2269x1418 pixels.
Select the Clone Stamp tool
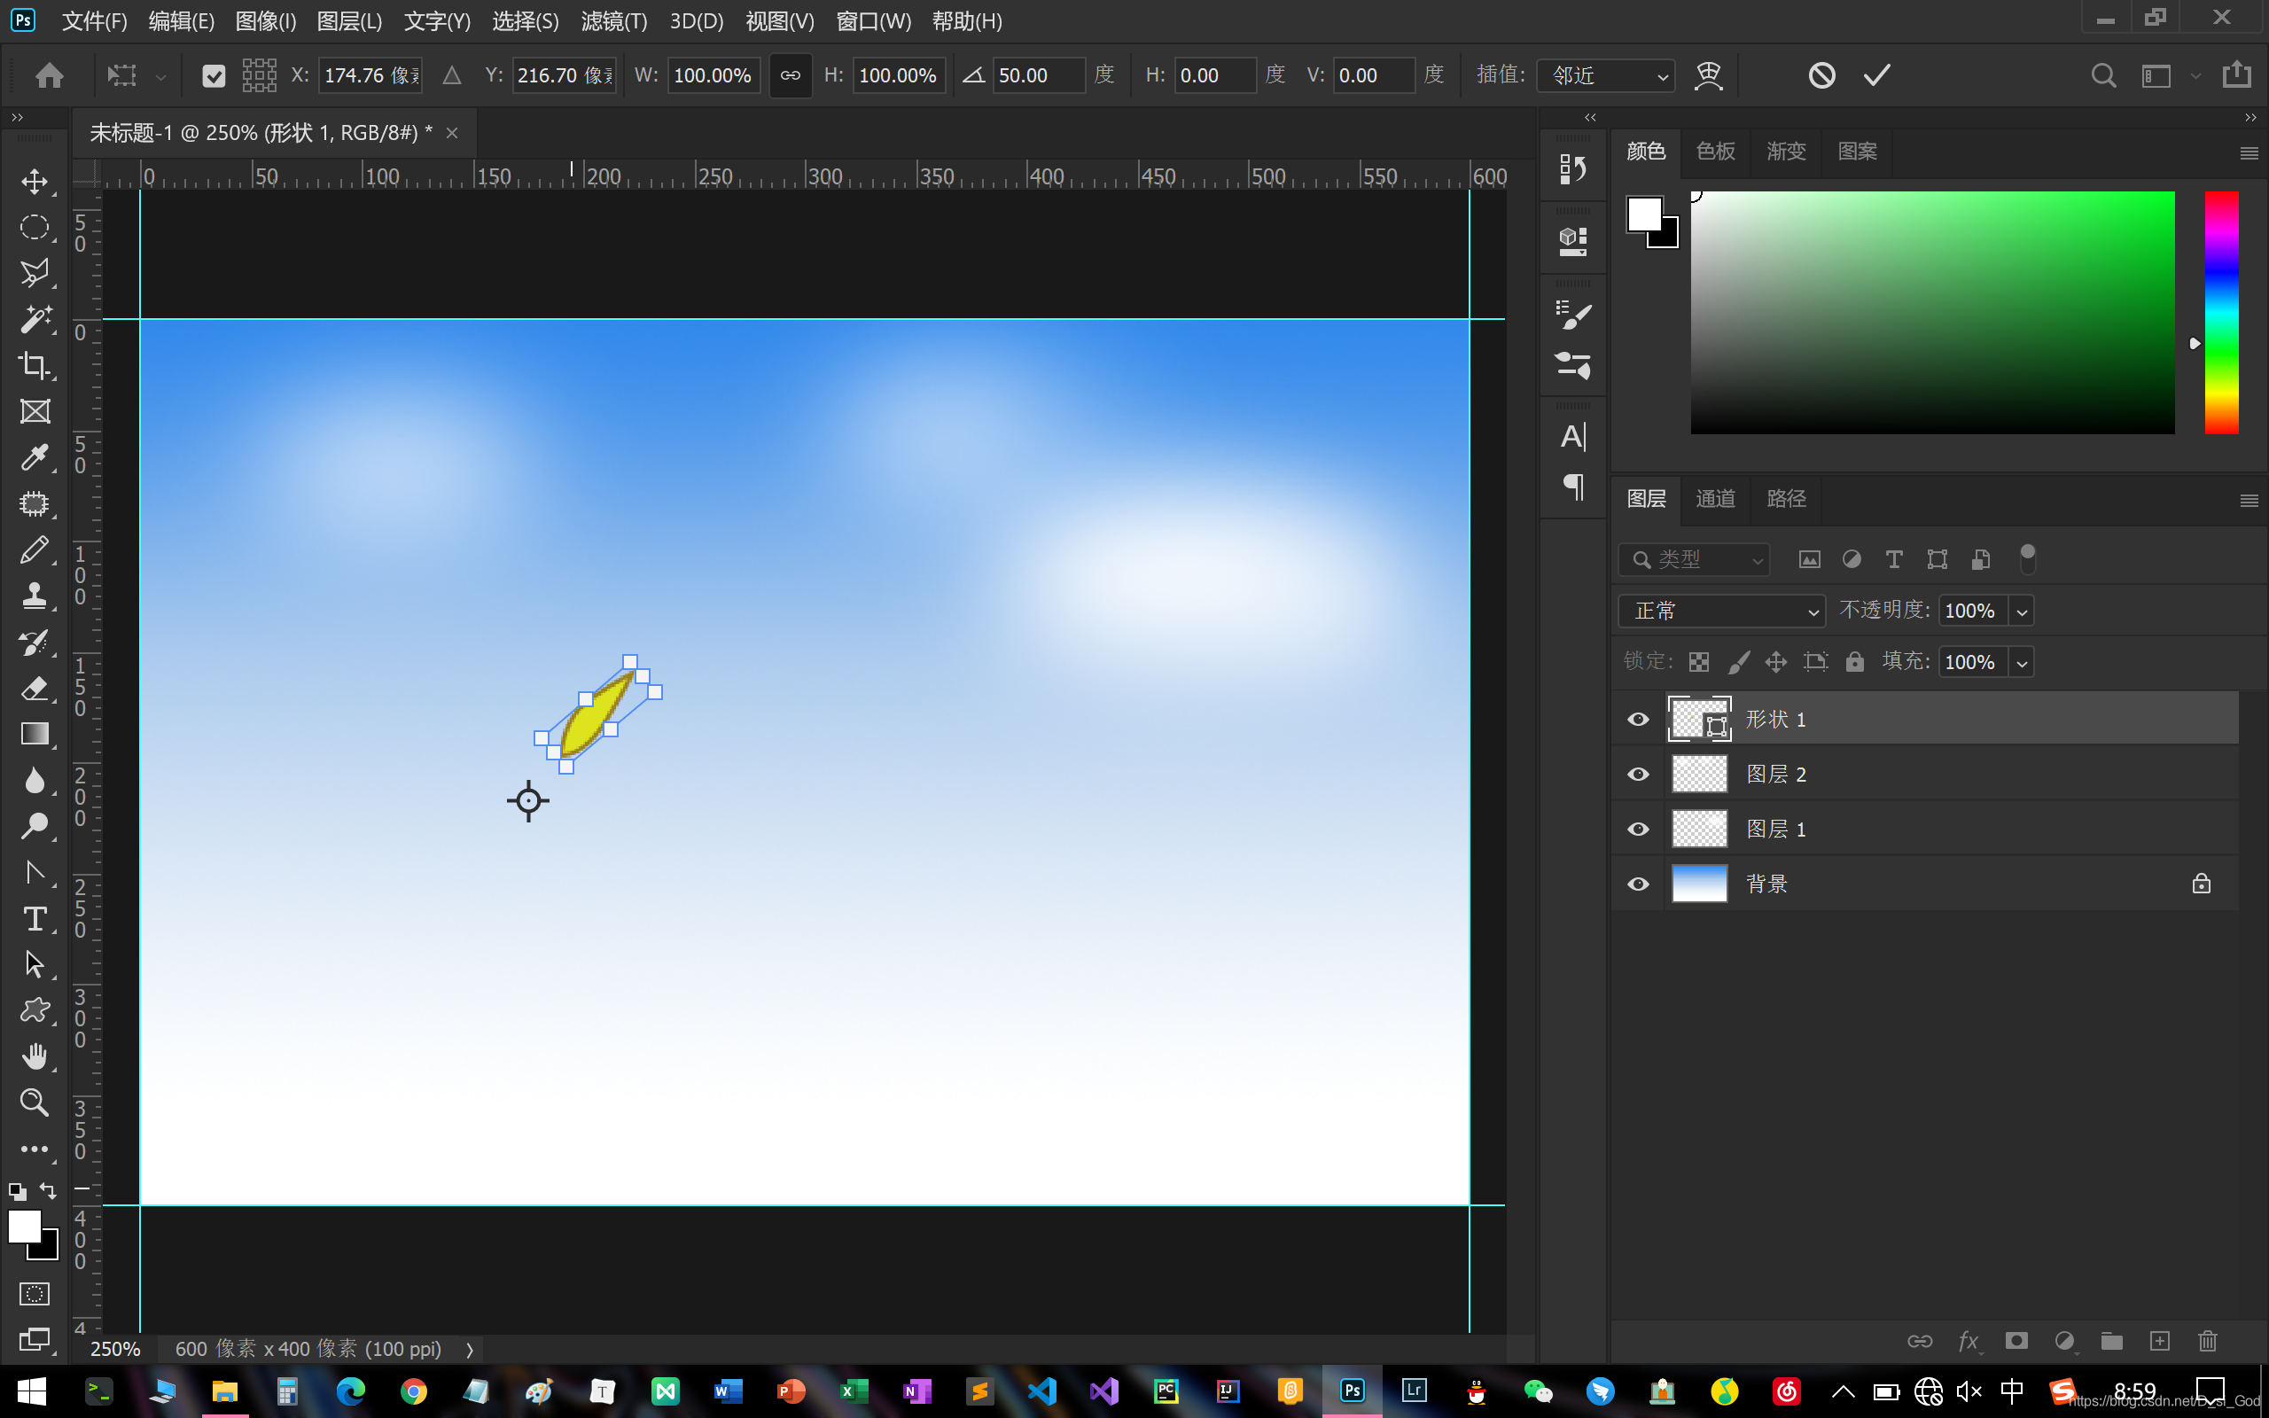(35, 596)
